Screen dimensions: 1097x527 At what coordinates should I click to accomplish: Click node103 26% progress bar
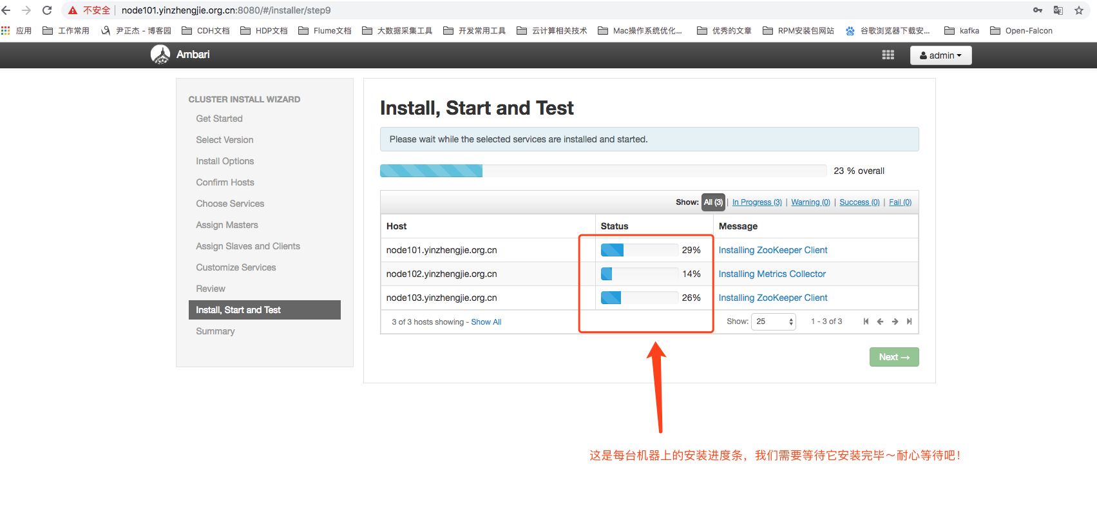point(639,298)
